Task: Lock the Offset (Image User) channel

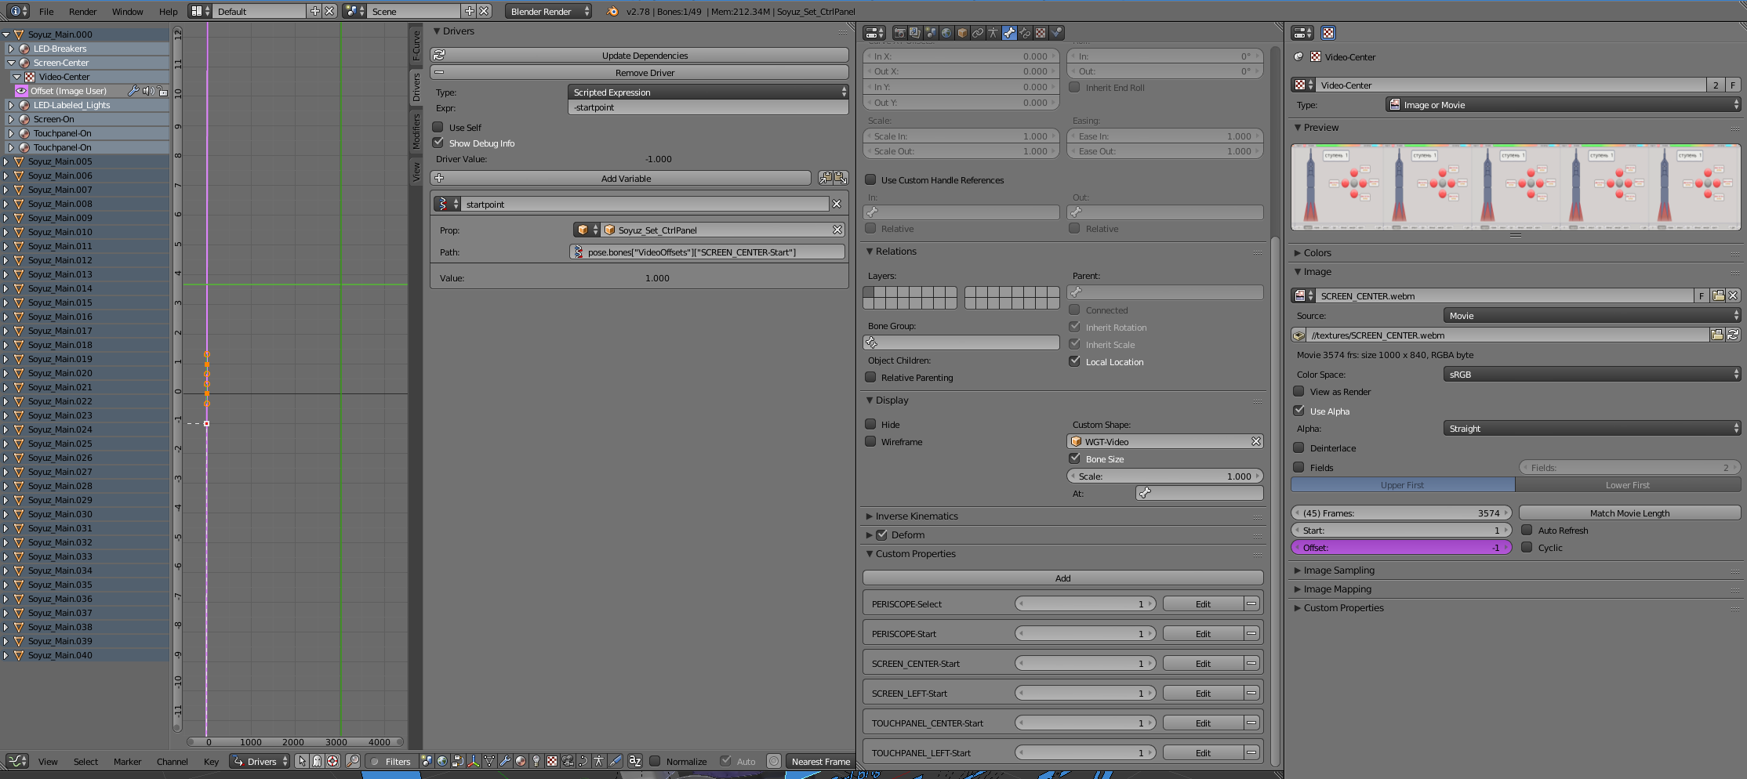Action: [162, 91]
